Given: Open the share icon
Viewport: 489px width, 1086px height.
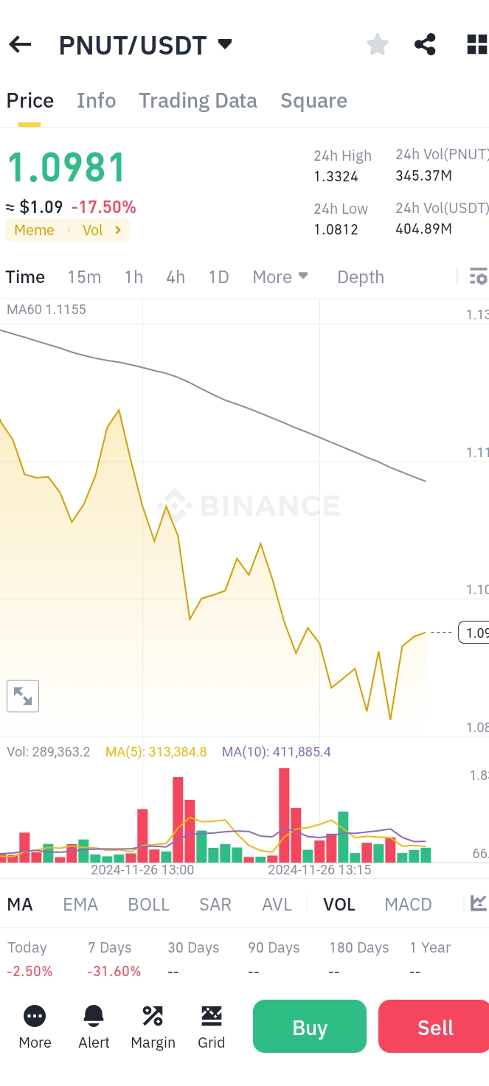Looking at the screenshot, I should coord(425,45).
